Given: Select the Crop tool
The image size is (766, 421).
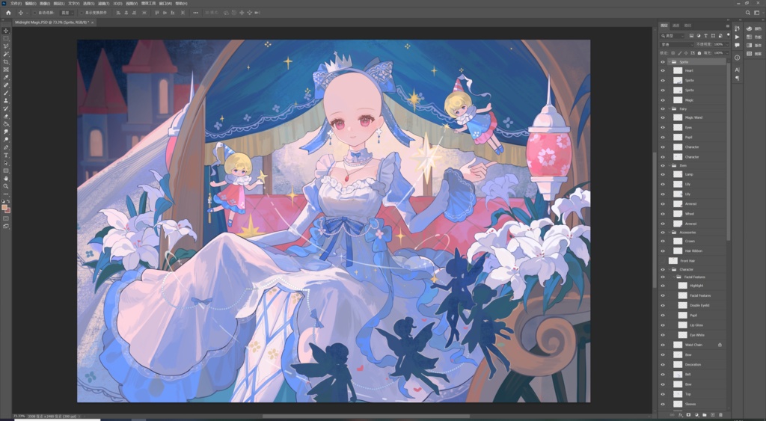Looking at the screenshot, I should click(x=6, y=62).
